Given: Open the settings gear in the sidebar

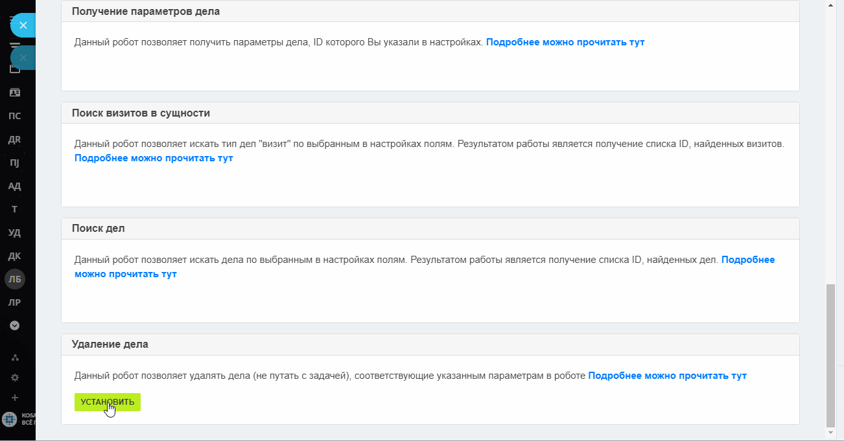Looking at the screenshot, I should coord(15,378).
